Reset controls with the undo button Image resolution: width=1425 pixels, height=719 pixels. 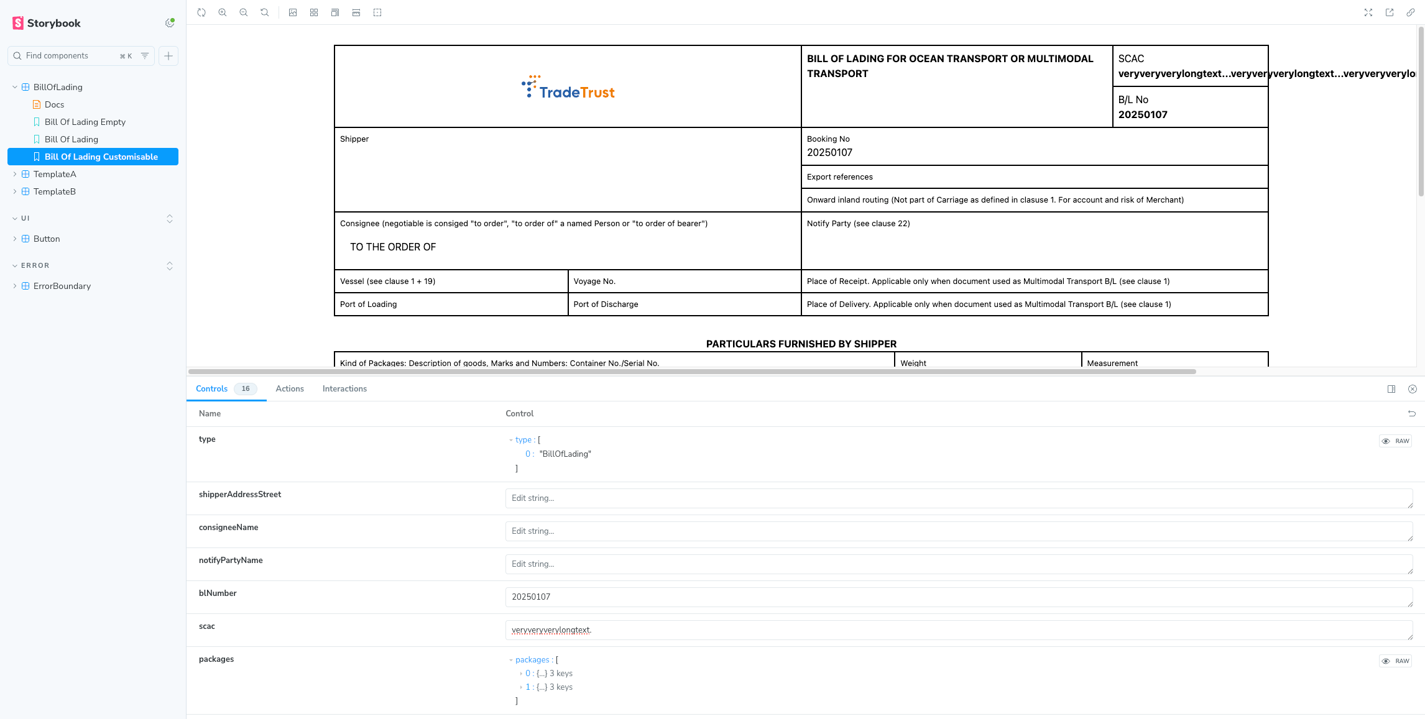pyautogui.click(x=1412, y=414)
